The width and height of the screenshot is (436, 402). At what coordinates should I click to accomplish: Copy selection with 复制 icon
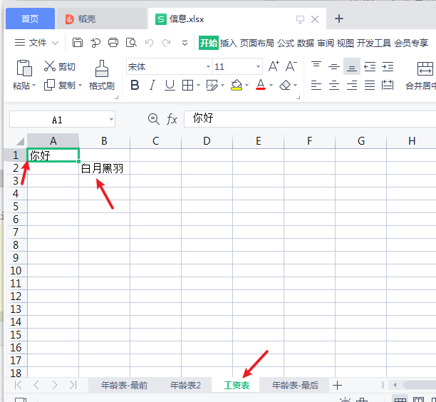tap(49, 85)
